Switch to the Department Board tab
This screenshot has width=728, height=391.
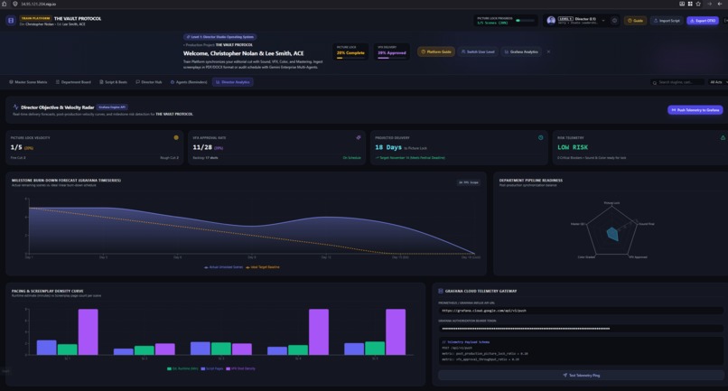pos(73,82)
